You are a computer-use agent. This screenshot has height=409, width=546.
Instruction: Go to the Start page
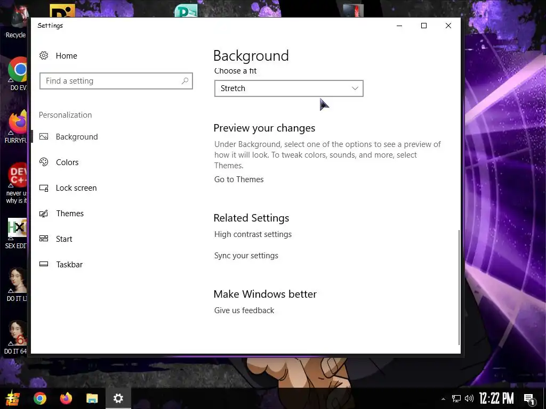[64, 239]
